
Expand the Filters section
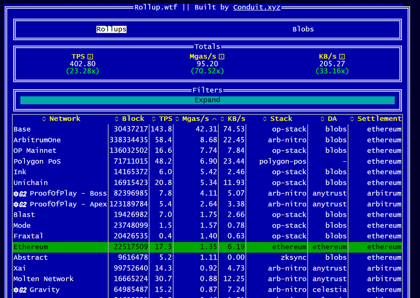[208, 100]
